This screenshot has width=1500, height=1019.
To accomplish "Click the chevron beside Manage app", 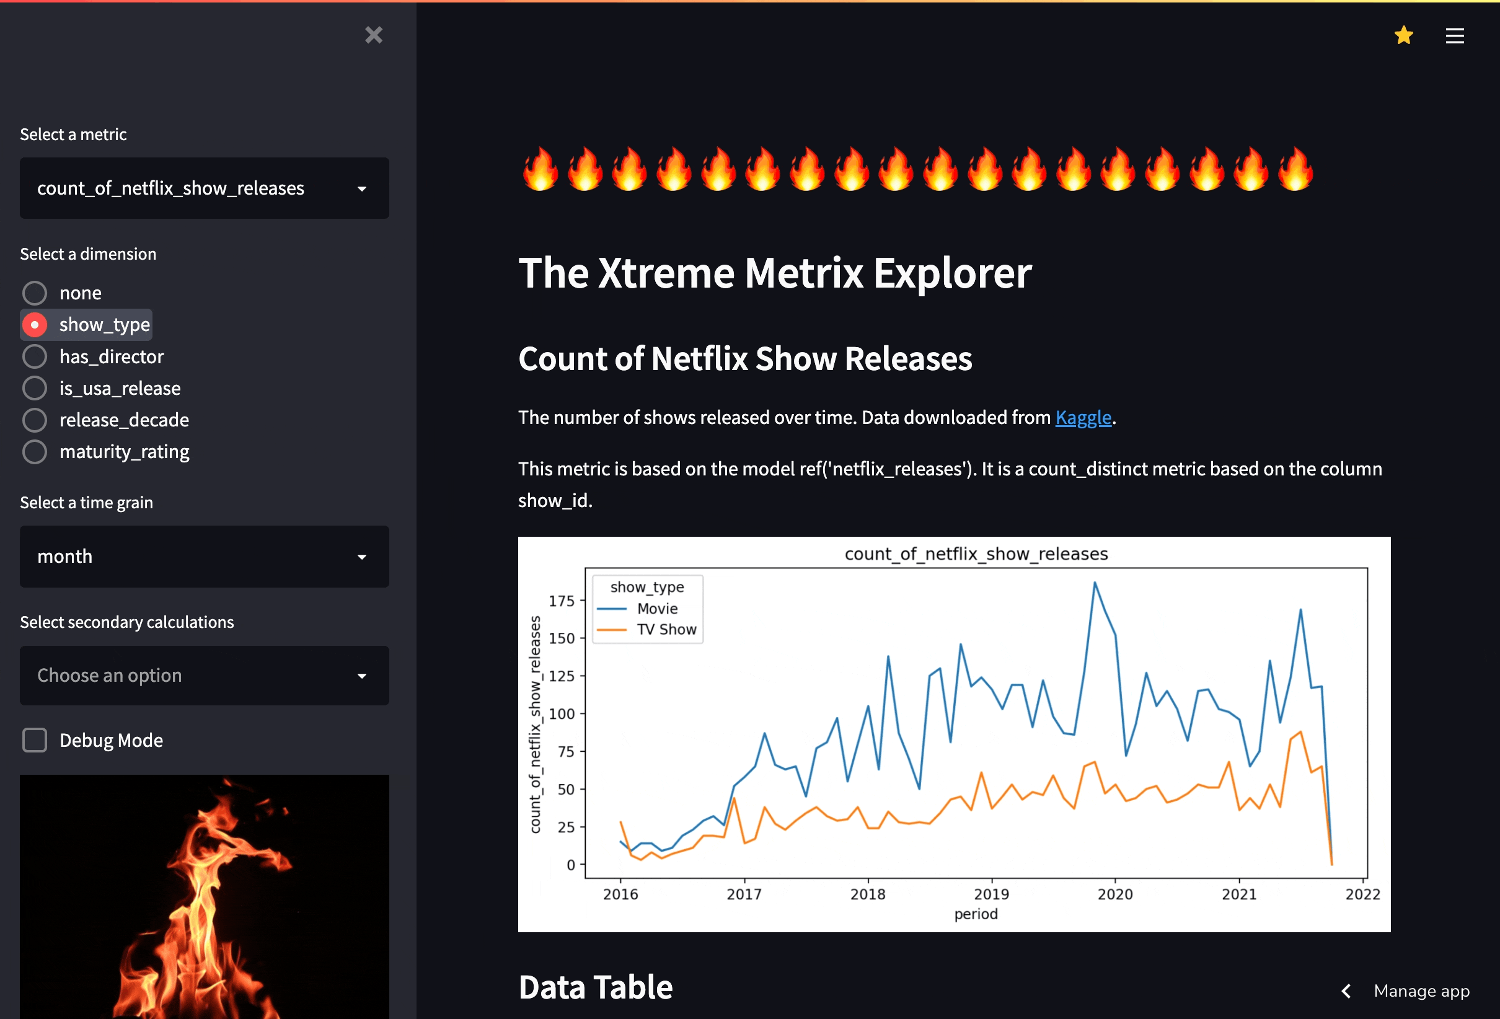I will pos(1346,990).
